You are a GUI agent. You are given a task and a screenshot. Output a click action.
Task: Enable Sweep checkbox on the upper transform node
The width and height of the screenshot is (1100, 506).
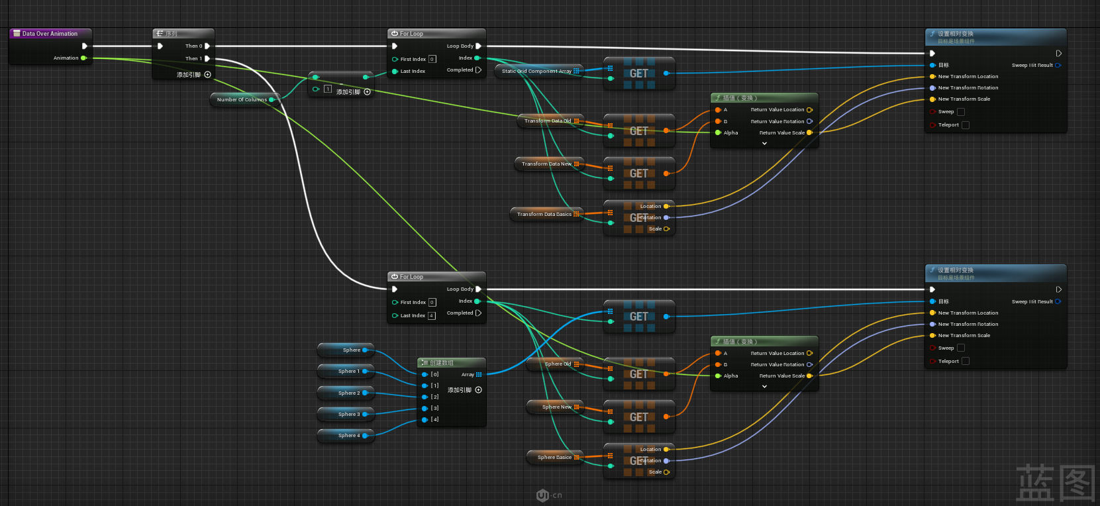961,112
